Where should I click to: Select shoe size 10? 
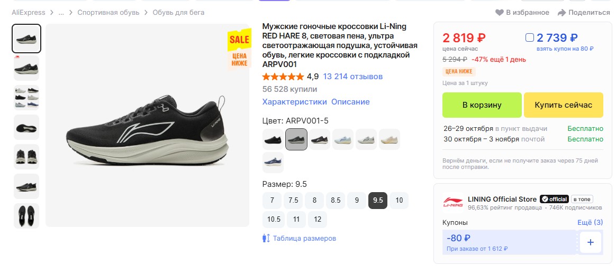point(399,201)
